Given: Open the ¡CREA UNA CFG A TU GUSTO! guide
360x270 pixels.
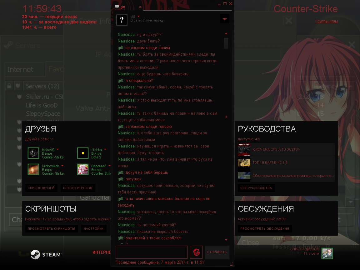Looking at the screenshot, I should tap(286, 149).
